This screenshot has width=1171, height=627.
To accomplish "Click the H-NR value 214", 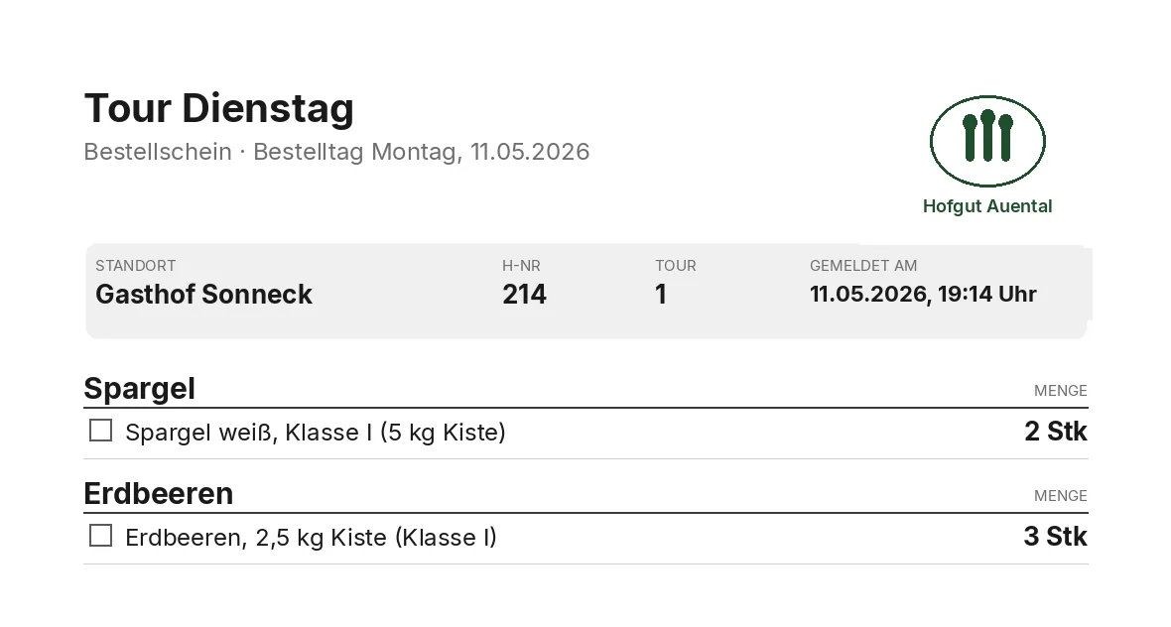I will point(524,294).
